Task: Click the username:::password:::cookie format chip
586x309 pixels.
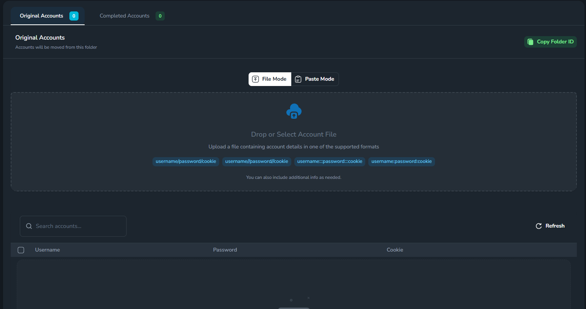Action: point(330,161)
